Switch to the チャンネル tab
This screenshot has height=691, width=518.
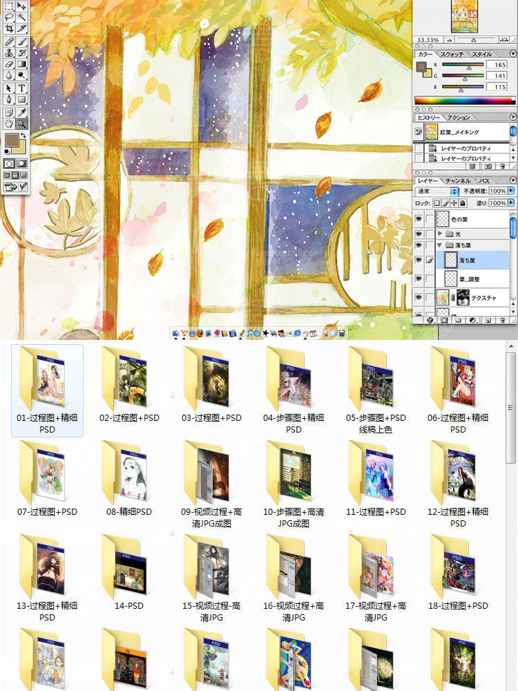(x=458, y=180)
